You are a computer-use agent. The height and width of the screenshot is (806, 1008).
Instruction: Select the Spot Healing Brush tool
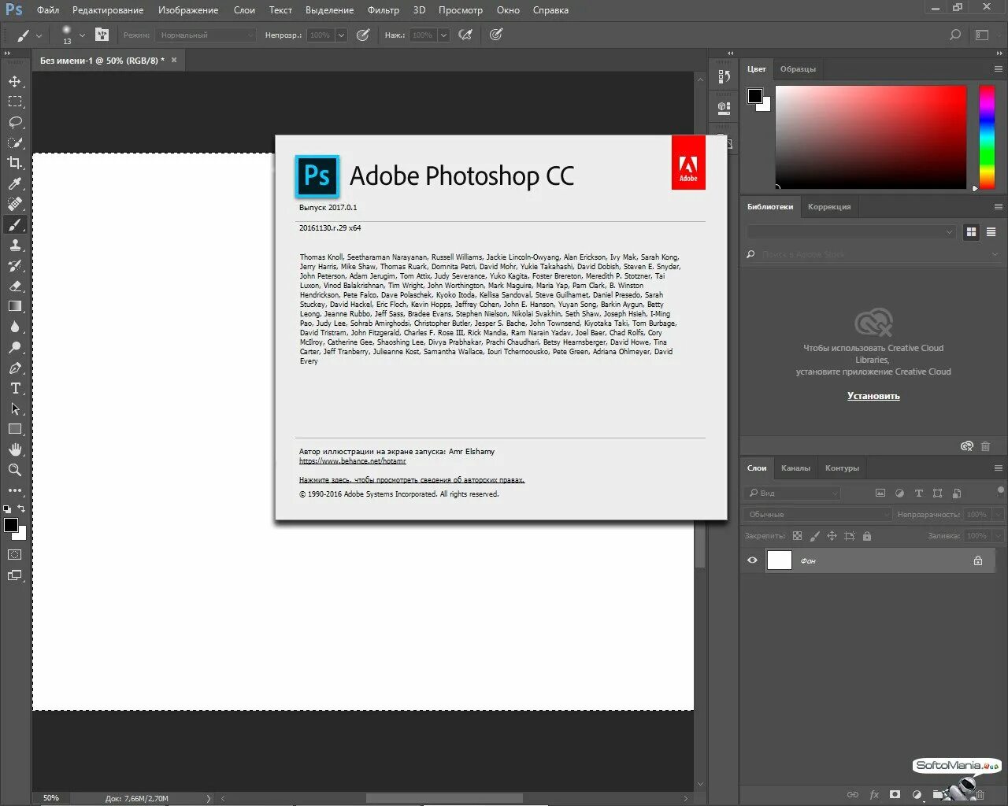click(15, 204)
